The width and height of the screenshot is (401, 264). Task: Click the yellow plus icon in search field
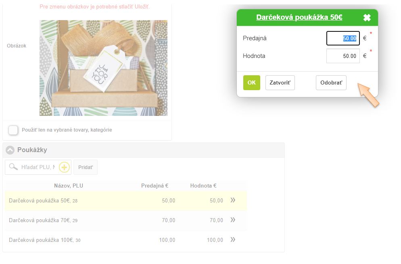[x=65, y=167]
